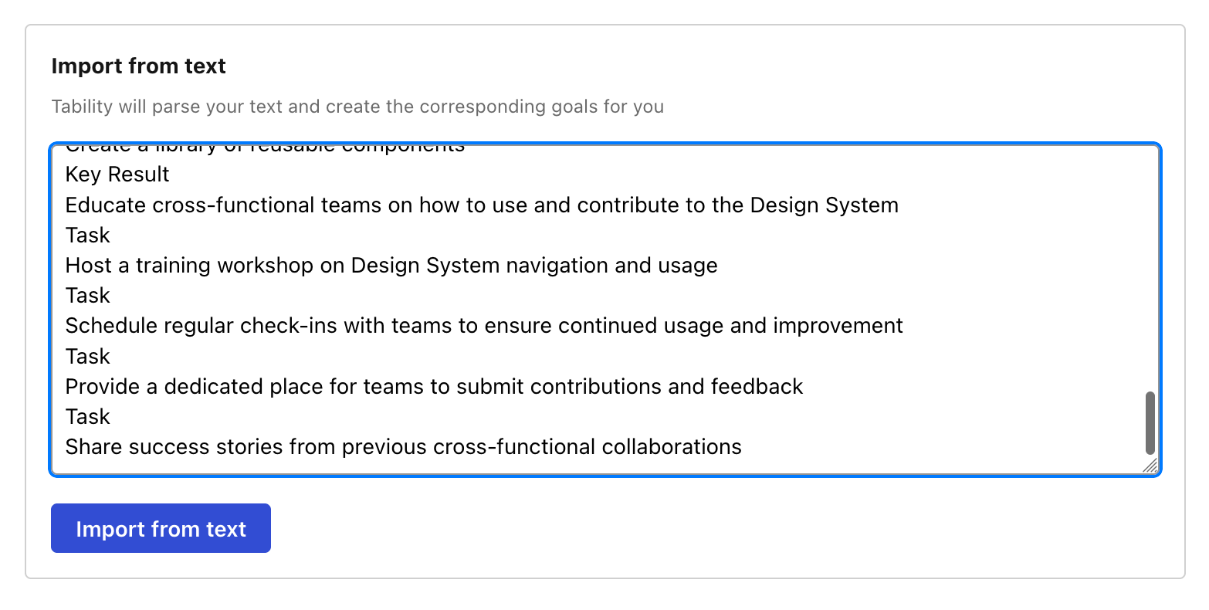Click the "Provide a dedicated place" line
The height and width of the screenshot is (610, 1209).
pyautogui.click(x=434, y=387)
